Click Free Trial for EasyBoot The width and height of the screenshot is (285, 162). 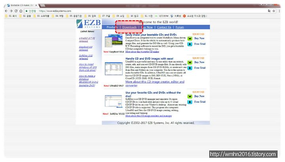[200, 44]
